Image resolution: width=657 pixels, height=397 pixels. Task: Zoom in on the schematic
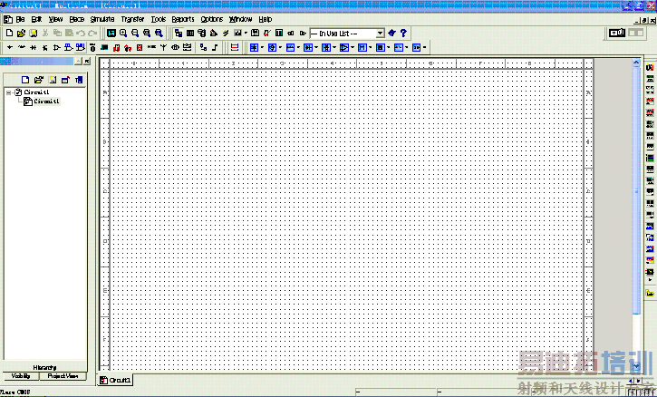(x=123, y=34)
